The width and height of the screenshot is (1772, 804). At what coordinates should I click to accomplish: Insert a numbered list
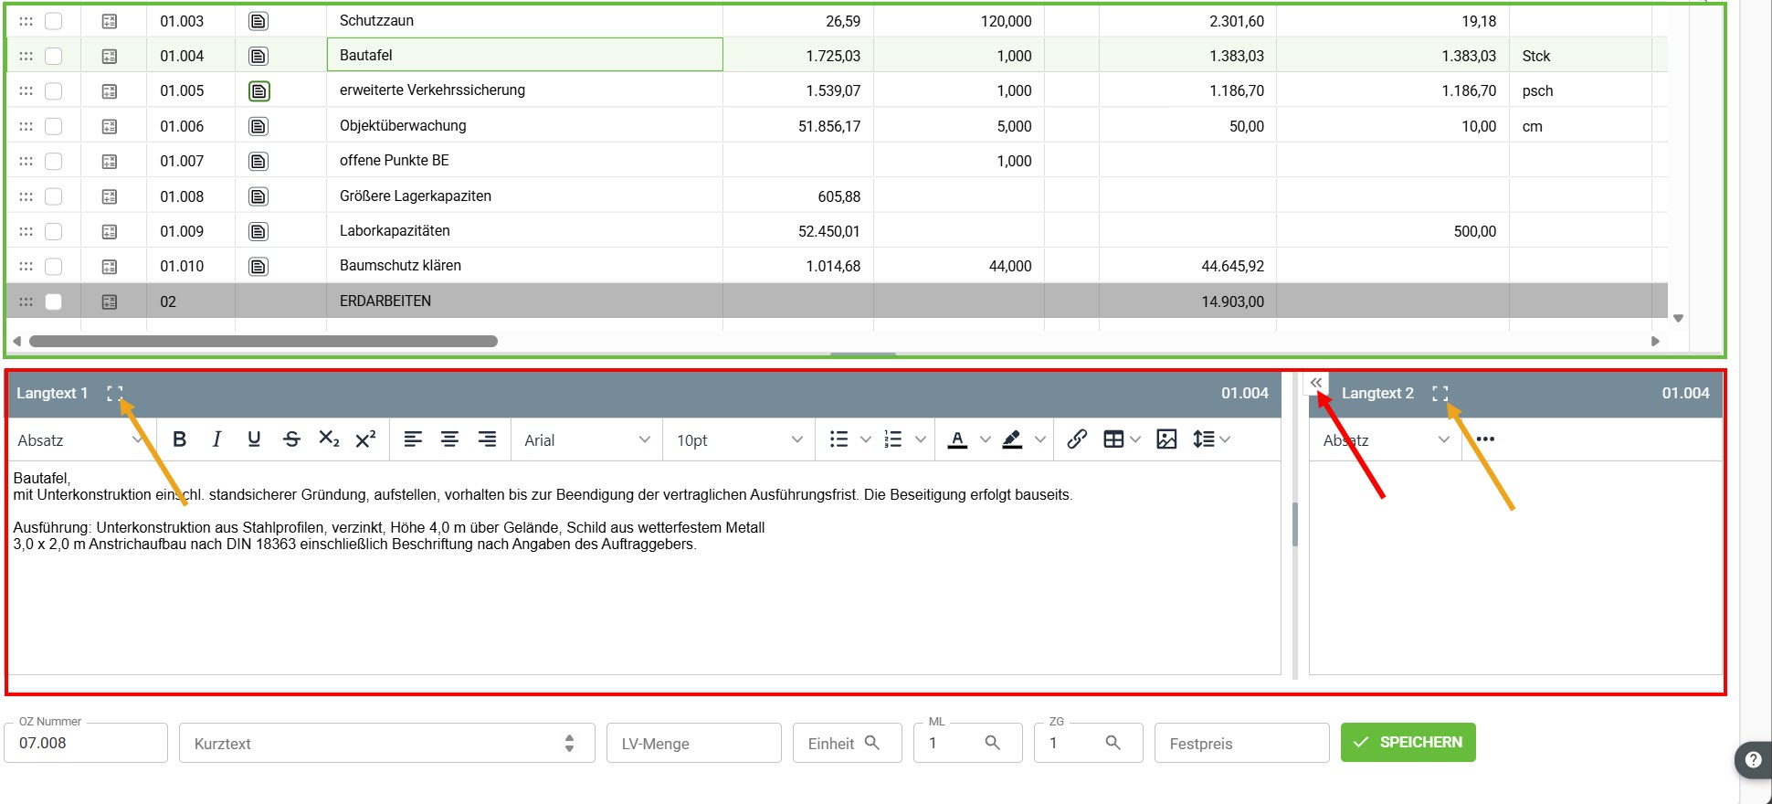pos(893,439)
